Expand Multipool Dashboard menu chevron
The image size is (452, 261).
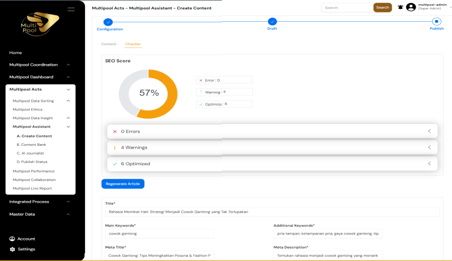(x=68, y=77)
